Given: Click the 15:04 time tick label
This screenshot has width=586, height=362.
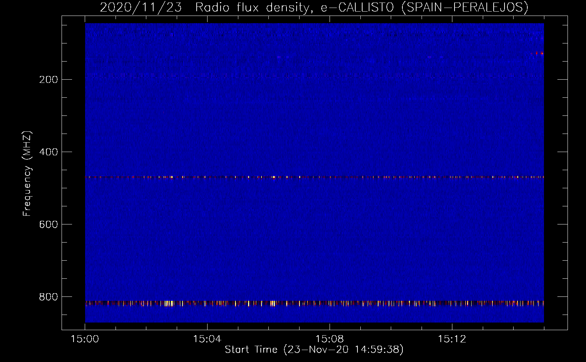Looking at the screenshot, I should 207,339.
